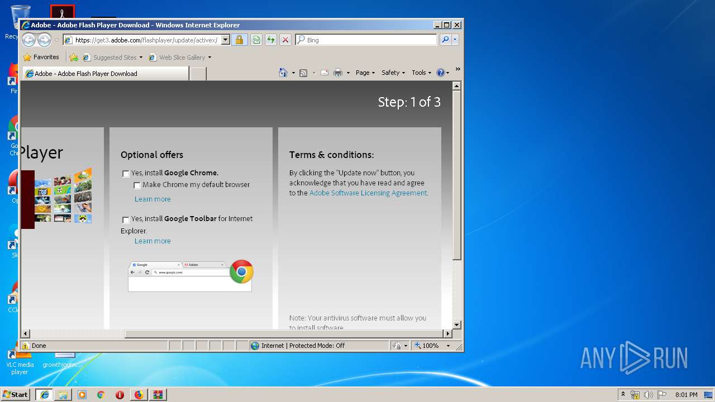Launch Internet Explorer from the taskbar

45,395
